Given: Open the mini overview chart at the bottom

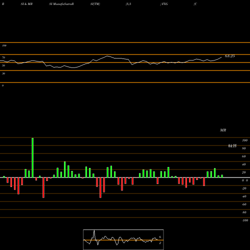Looking at the screenshot, I should (123, 239).
